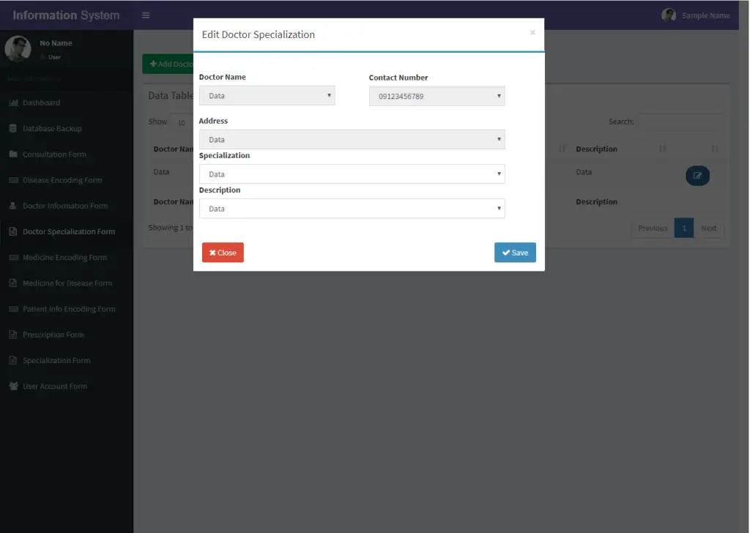Screen dimensions: 750x533
Task: Click the Information System logo title
Action: tap(66, 15)
